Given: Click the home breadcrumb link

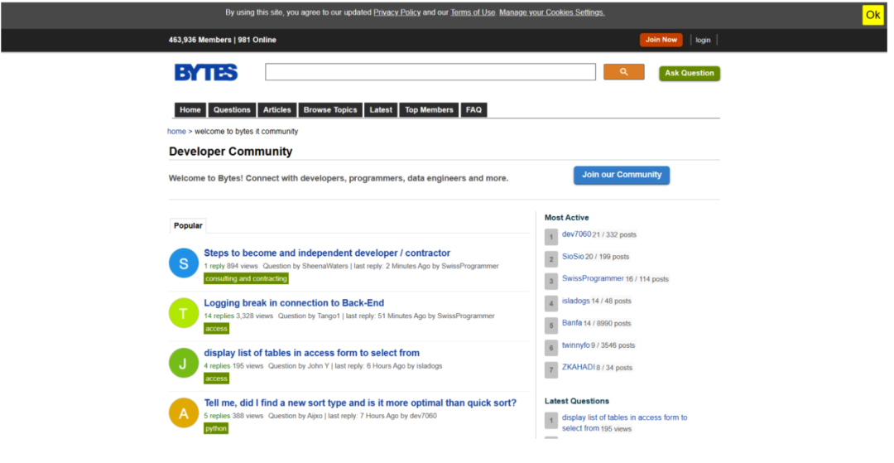Looking at the screenshot, I should pyautogui.click(x=176, y=131).
